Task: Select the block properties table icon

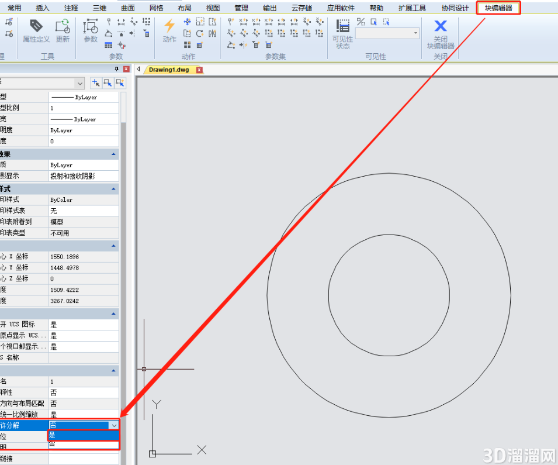Action: [x=109, y=45]
